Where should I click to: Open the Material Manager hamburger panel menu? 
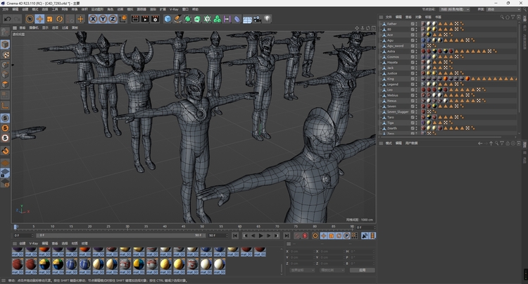[x=15, y=243]
